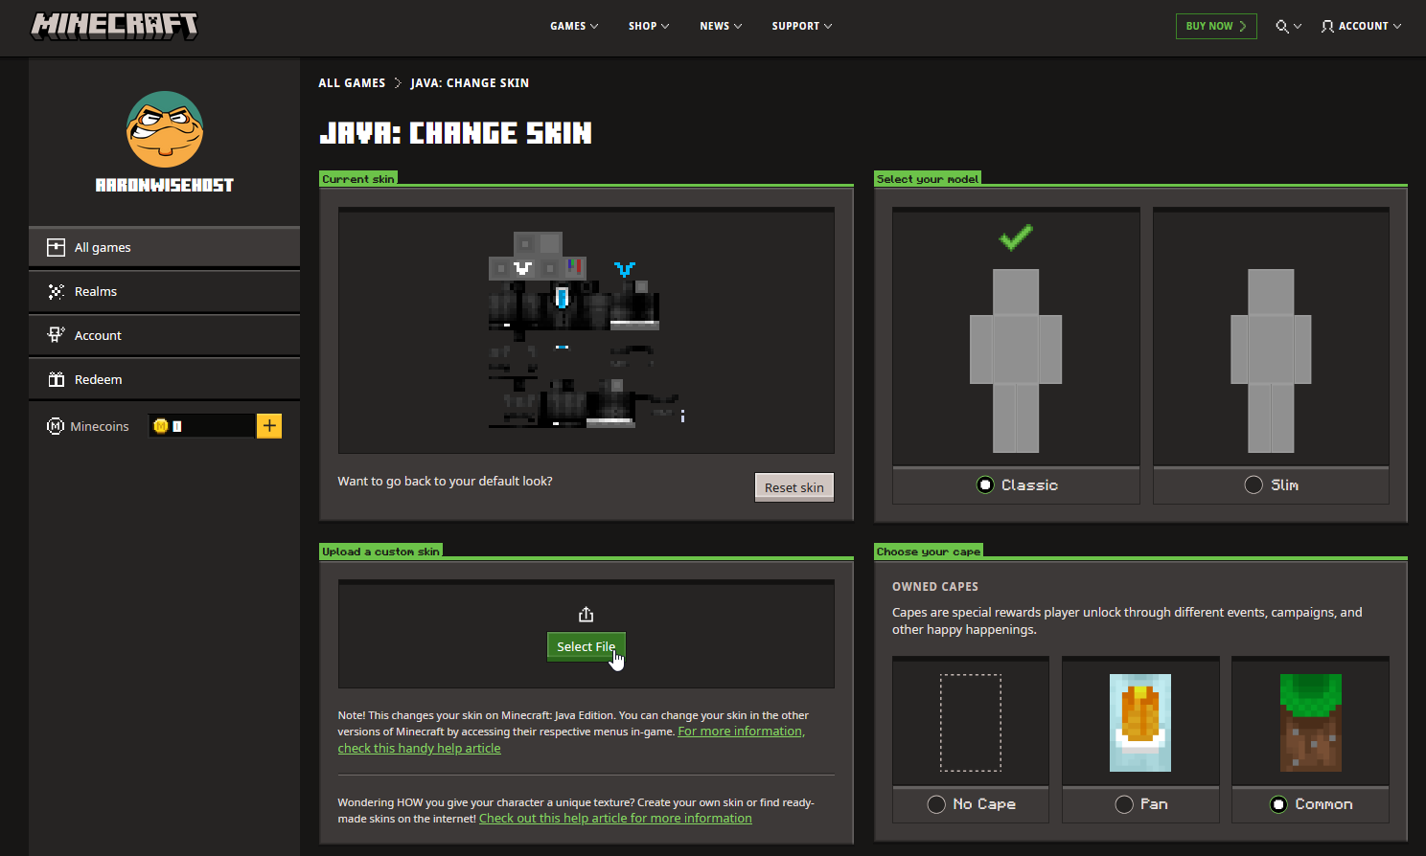Expand the Shop dropdown menu

(x=649, y=27)
